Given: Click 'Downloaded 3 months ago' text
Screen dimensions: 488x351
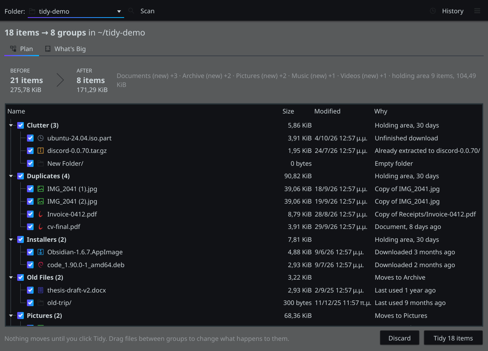Looking at the screenshot, I should [x=415, y=252].
